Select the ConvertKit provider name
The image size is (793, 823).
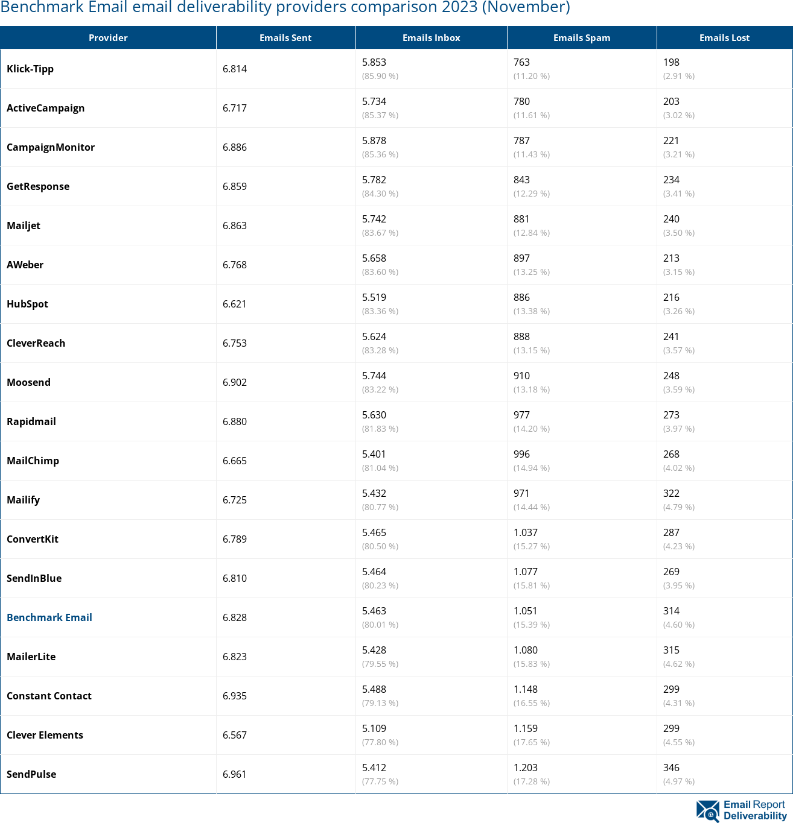point(33,539)
